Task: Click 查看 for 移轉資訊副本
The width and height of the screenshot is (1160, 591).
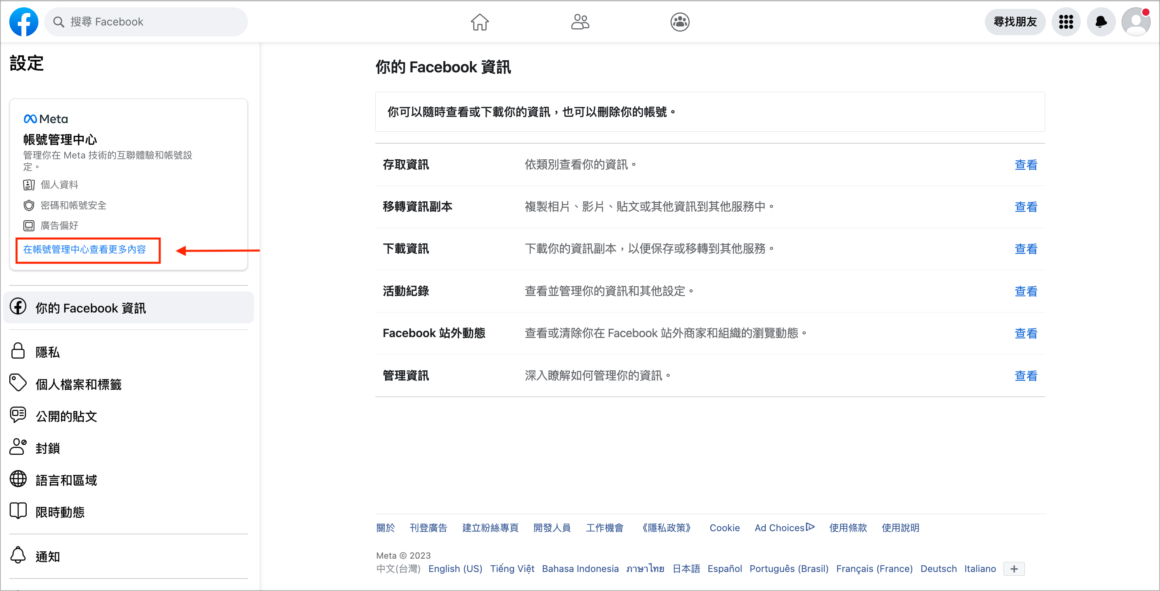Action: (x=1026, y=207)
